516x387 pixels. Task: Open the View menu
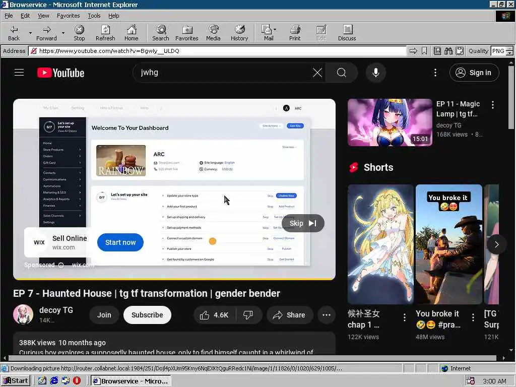click(x=43, y=16)
